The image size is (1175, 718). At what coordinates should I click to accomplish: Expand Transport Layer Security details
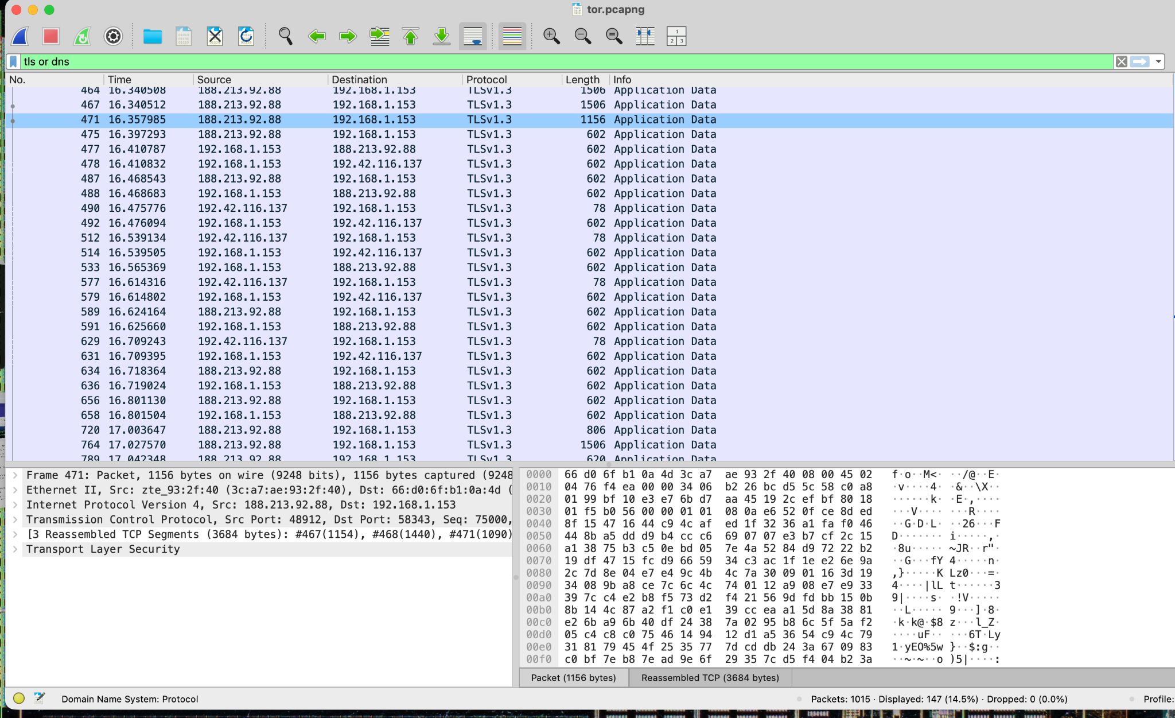click(x=15, y=549)
